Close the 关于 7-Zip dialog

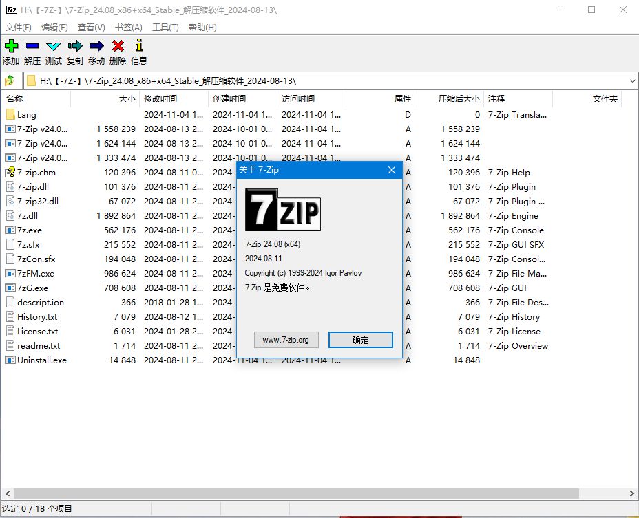click(x=392, y=170)
